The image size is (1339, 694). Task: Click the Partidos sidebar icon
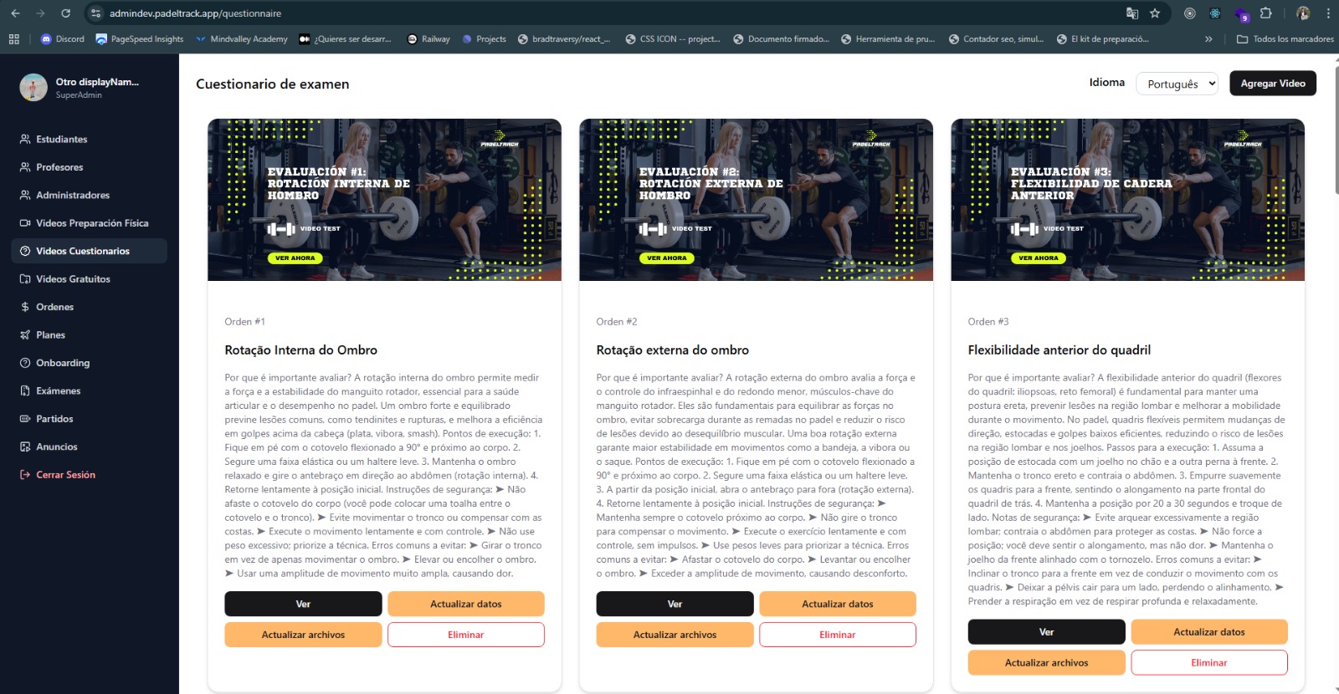(x=25, y=419)
